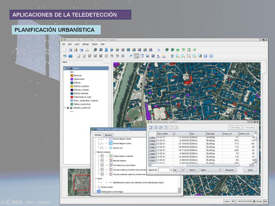The image size is (275, 206).
Task: Click the open attribute table toolbar icon
Action: (142, 56)
